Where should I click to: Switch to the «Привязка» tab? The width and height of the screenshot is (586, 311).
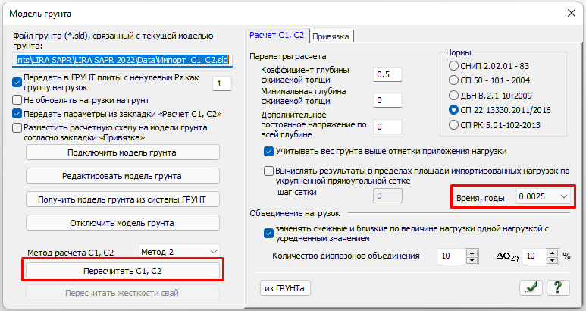click(x=332, y=36)
